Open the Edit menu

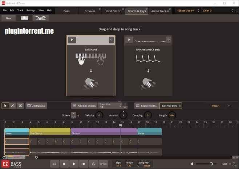tap(12, 11)
